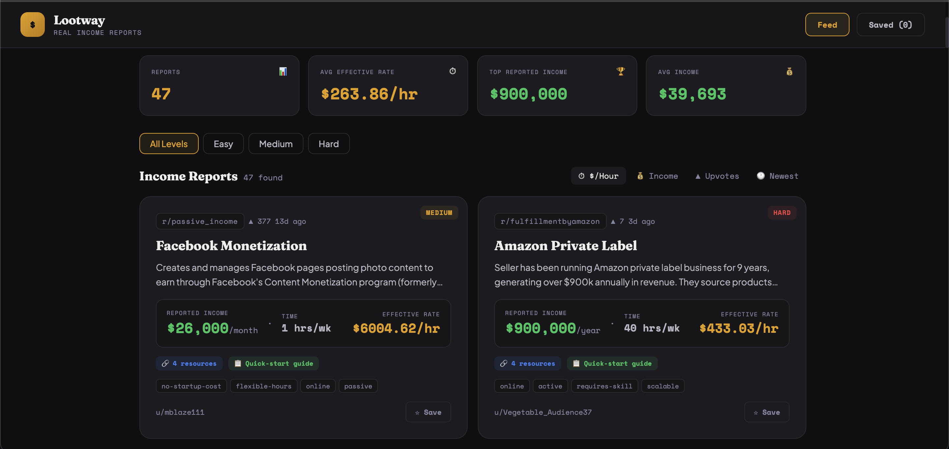Screen dimensions: 949x449
Task: Click the $39,693 average income value
Action: click(x=692, y=94)
